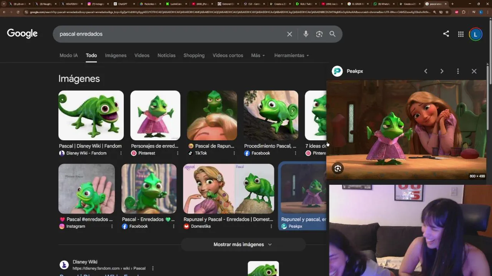Go to next image in Peakpx preview
This screenshot has width=492, height=276.
coord(442,71)
